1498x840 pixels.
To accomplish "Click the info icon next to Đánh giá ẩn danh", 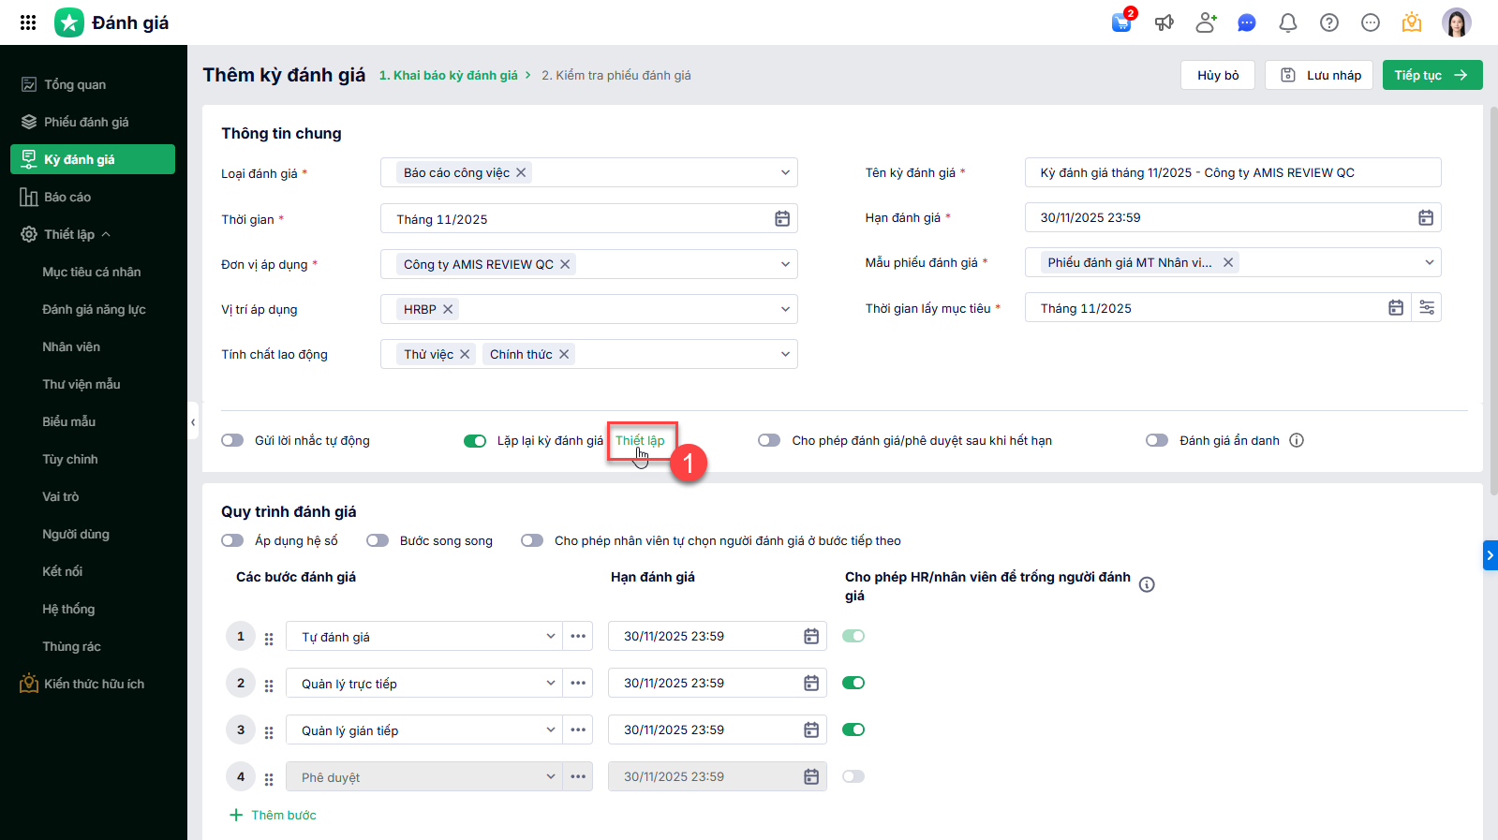I will point(1297,441).
